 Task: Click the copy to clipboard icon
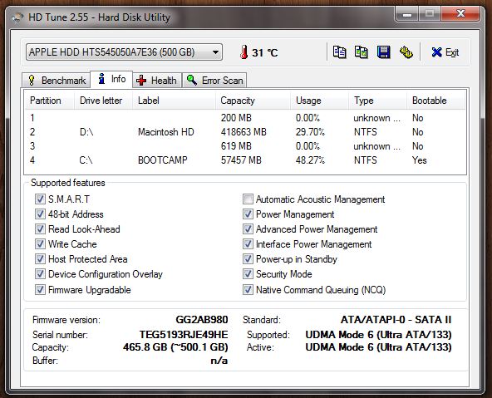tap(339, 52)
